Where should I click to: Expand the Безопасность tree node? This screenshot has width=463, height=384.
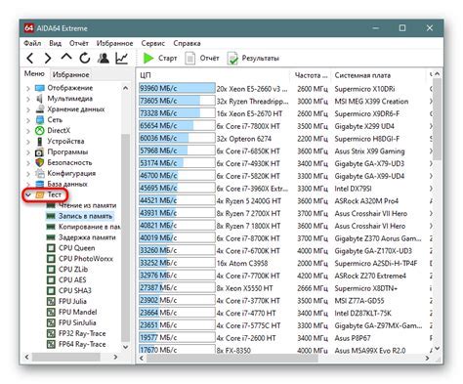click(28, 163)
